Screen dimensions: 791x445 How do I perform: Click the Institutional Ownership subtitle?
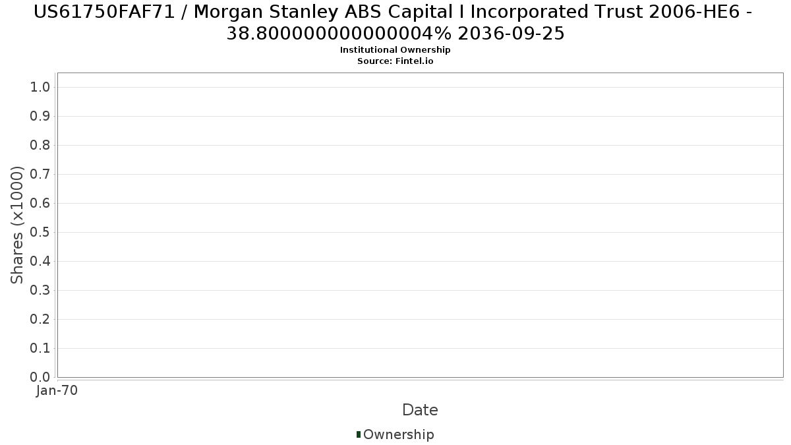(x=395, y=50)
